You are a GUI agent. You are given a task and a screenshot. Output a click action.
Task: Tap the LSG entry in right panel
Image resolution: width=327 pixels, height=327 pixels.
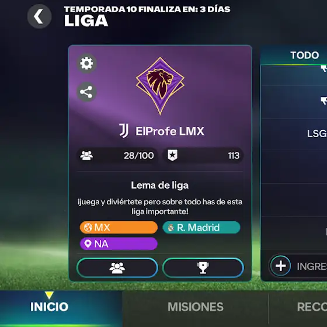(316, 134)
